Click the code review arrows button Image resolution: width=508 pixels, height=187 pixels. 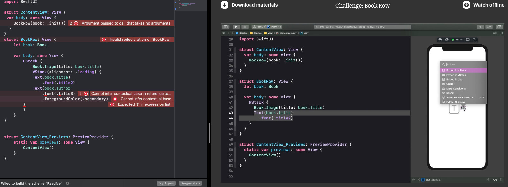click(x=489, y=27)
